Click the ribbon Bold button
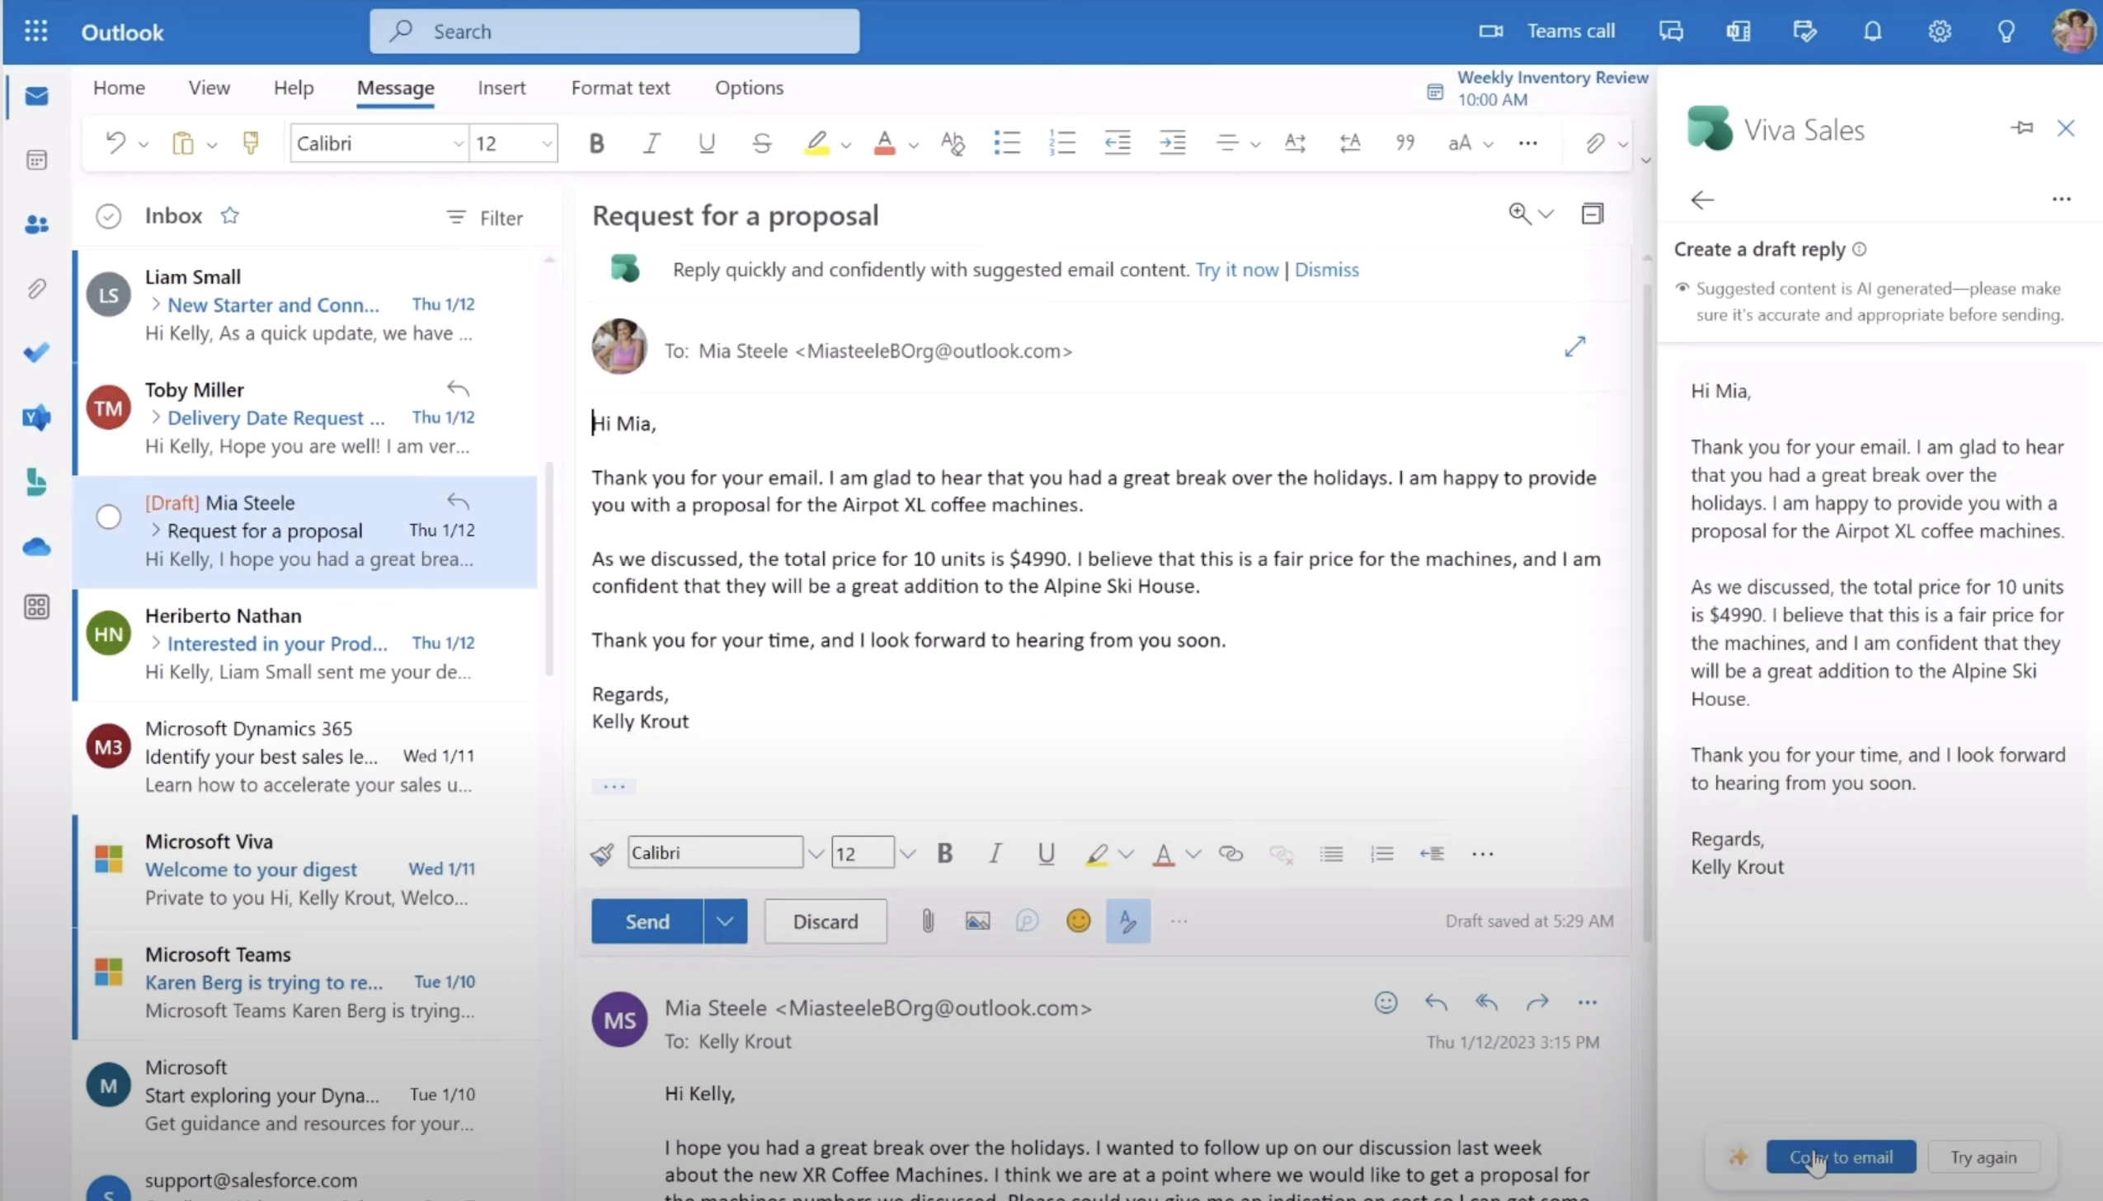 [596, 144]
